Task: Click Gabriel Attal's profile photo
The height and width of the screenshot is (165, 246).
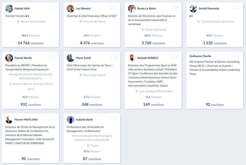Action: pos(9,8)
